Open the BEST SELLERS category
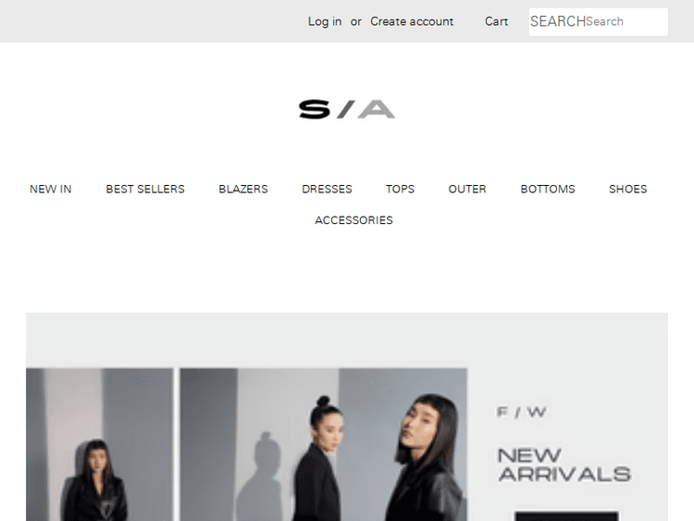The height and width of the screenshot is (521, 694). (x=145, y=189)
